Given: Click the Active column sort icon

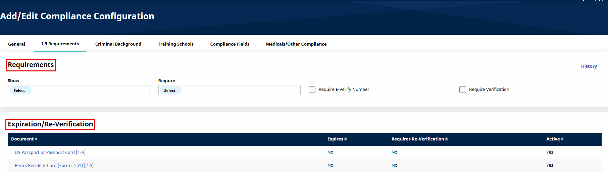Looking at the screenshot, I should click(x=562, y=139).
